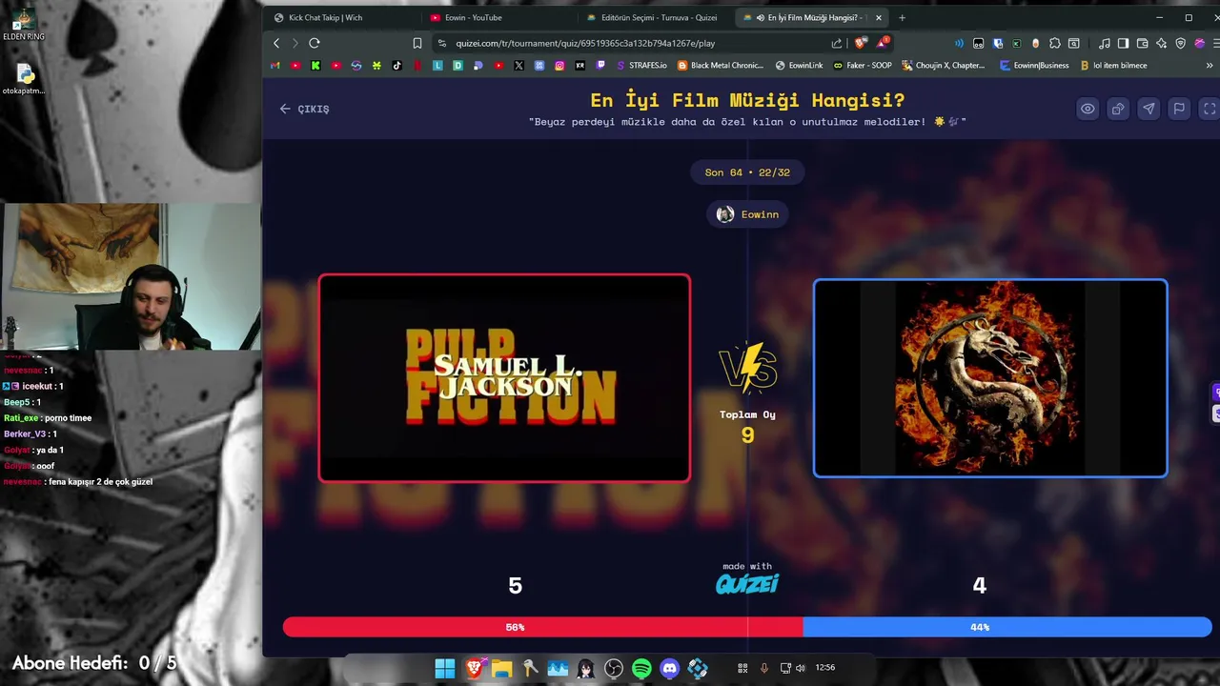
Task: Open the extensions puzzle-piece icon
Action: tap(1055, 43)
